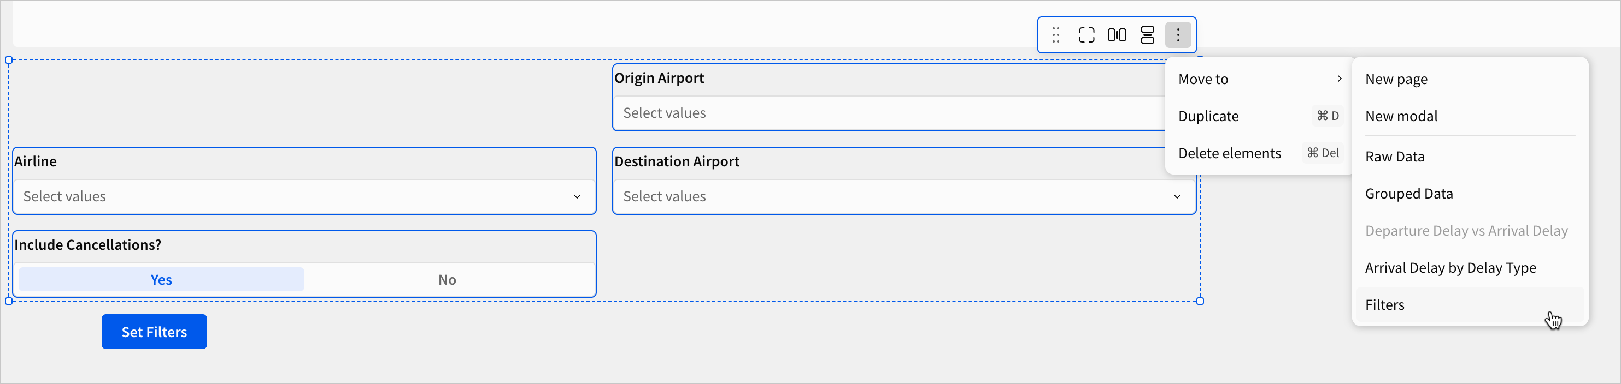Choose Delete elements from the menu
The image size is (1621, 384).
click(1230, 153)
